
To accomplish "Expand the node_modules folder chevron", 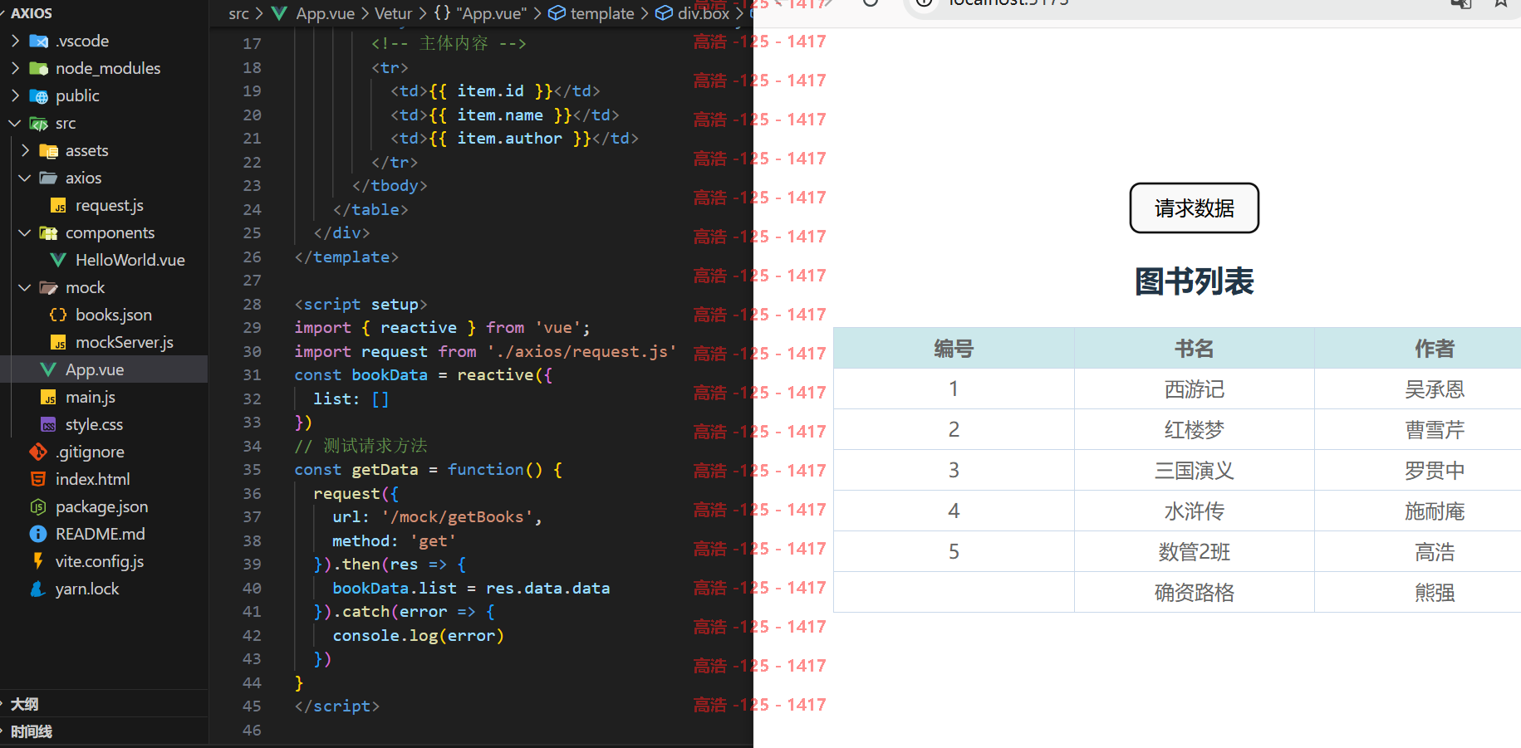I will pos(15,68).
